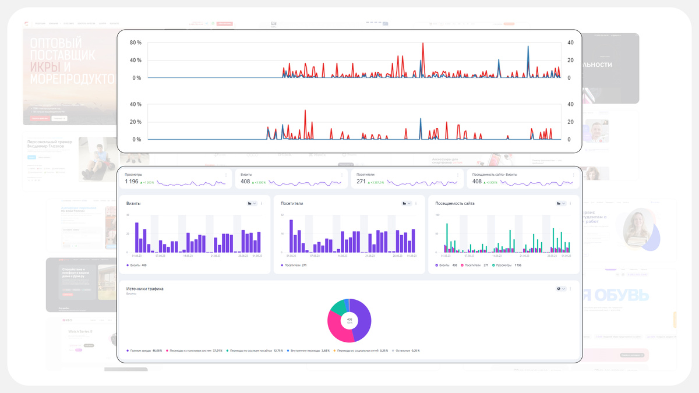Click Посещаемость сайта chart title
Screen dimensions: 699x393
(x=454, y=204)
